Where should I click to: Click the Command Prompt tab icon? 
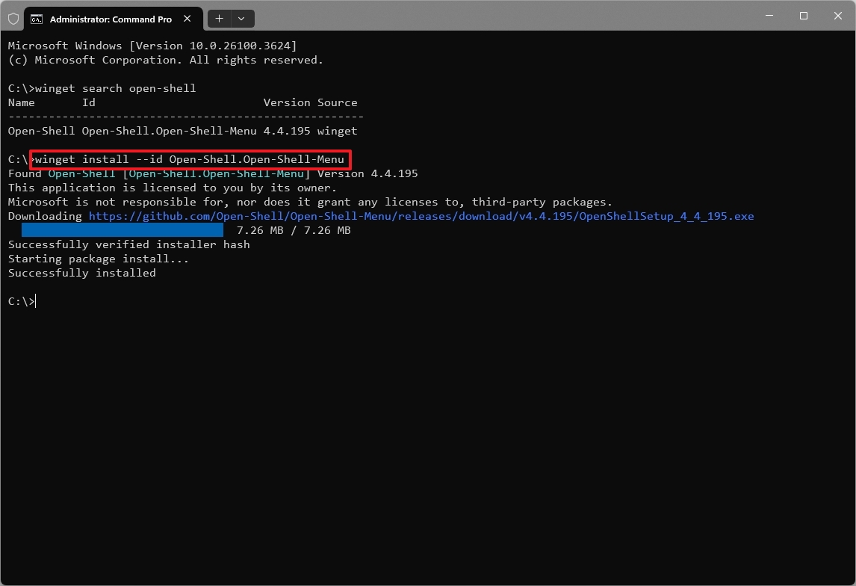[x=37, y=19]
